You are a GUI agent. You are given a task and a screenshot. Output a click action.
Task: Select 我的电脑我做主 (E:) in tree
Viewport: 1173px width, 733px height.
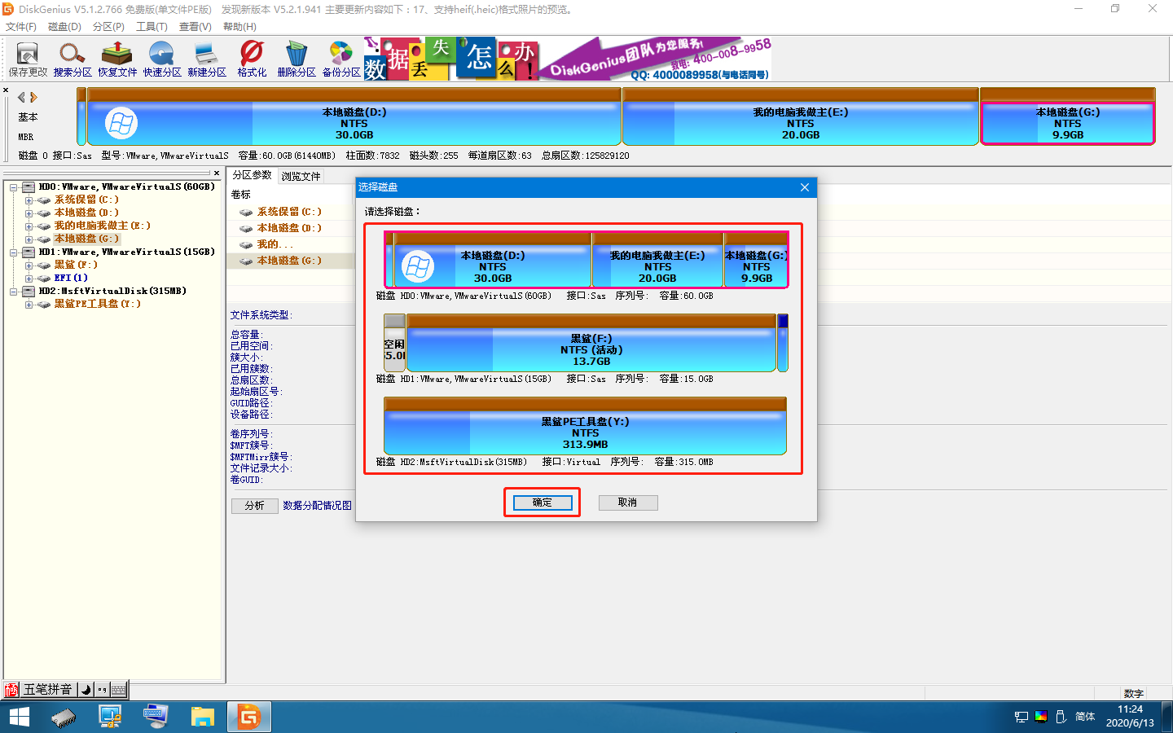coord(103,226)
